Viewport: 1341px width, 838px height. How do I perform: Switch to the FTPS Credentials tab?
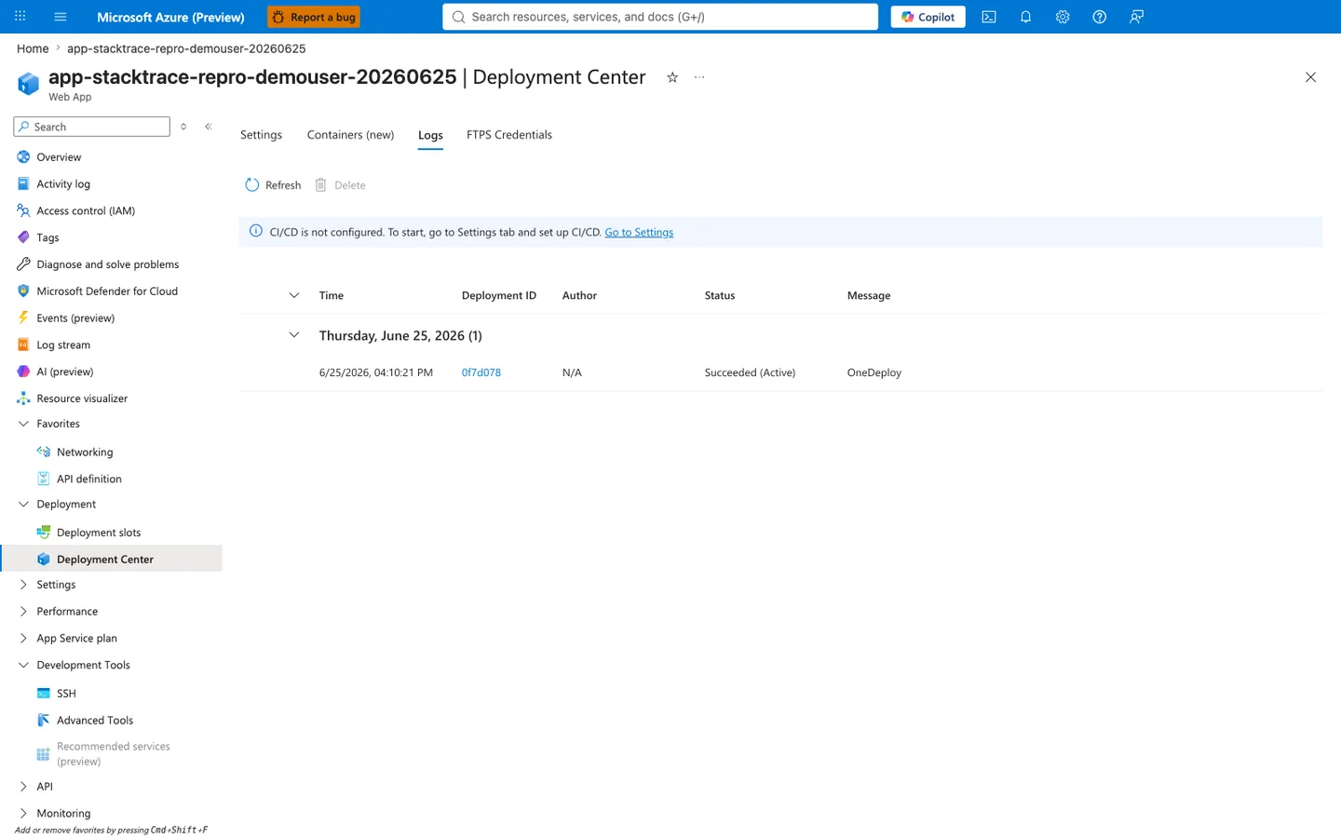[509, 135]
